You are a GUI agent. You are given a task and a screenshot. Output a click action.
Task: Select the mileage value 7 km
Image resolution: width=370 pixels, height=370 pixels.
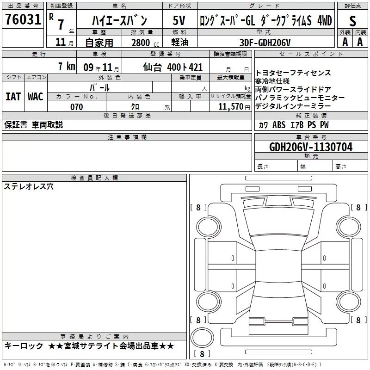pos(67,67)
